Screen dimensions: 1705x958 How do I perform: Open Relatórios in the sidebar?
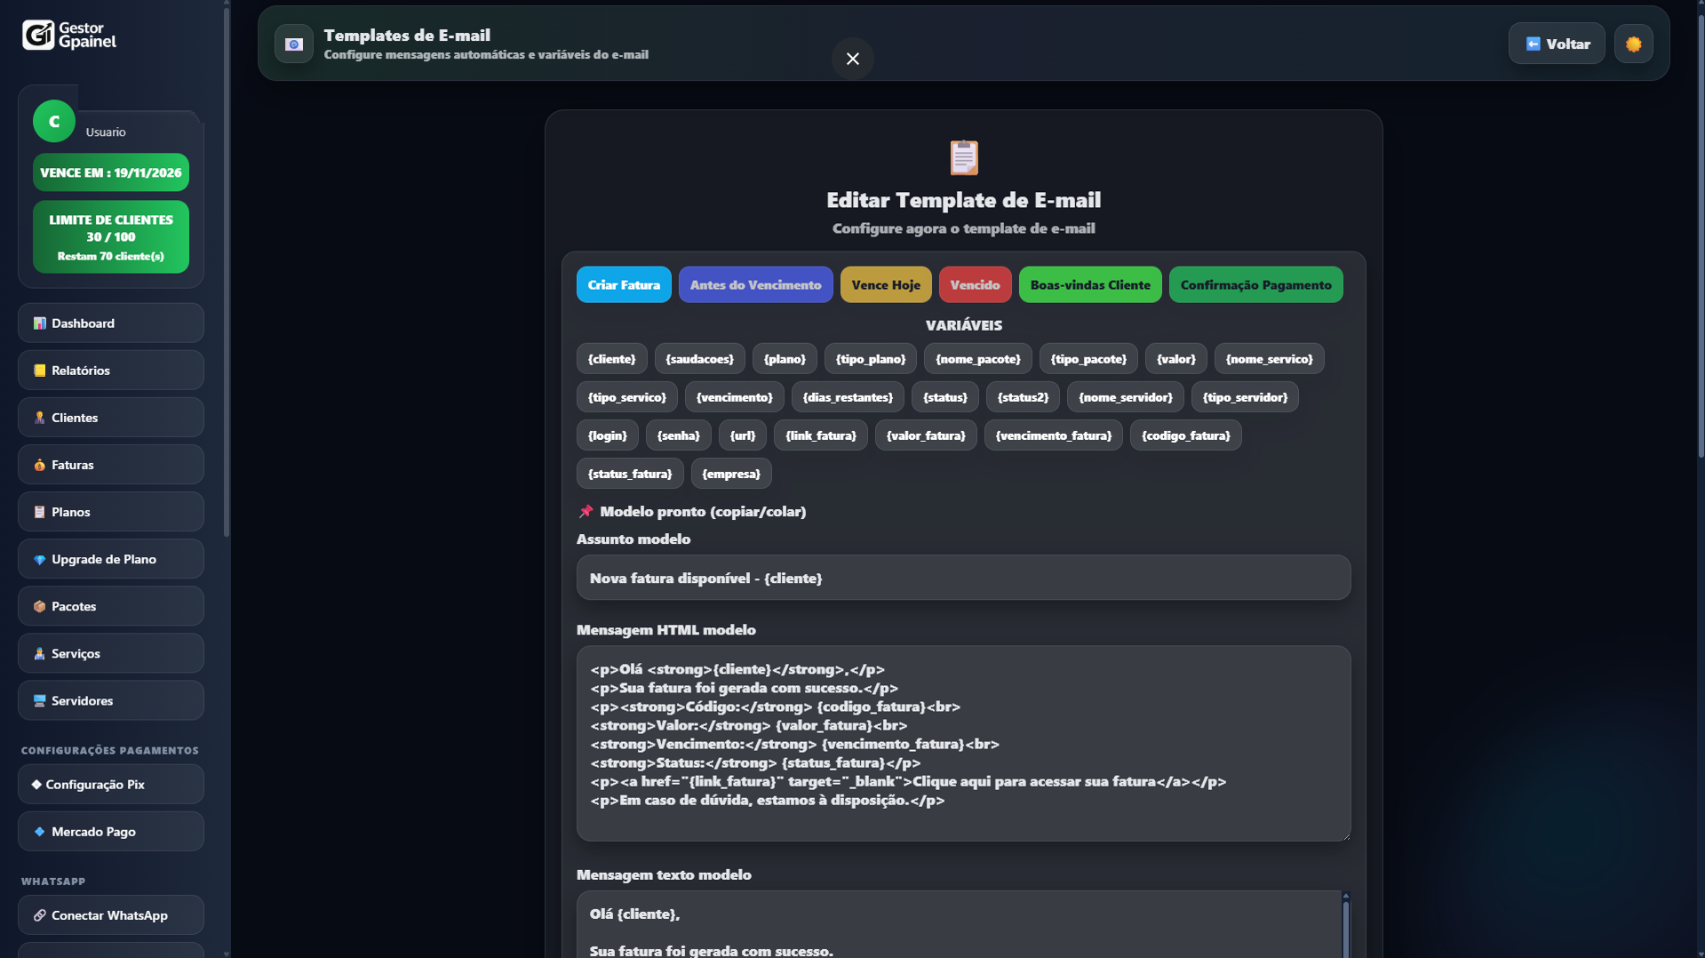pos(110,371)
